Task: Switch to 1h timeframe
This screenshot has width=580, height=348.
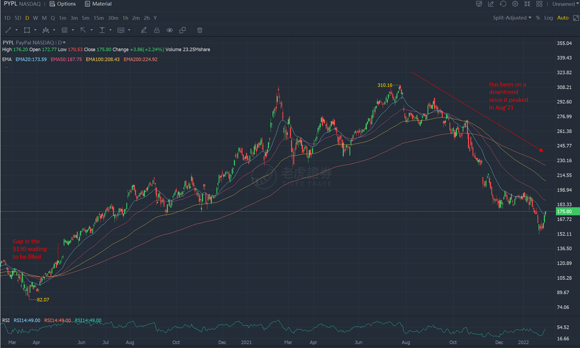Action: click(x=125, y=18)
